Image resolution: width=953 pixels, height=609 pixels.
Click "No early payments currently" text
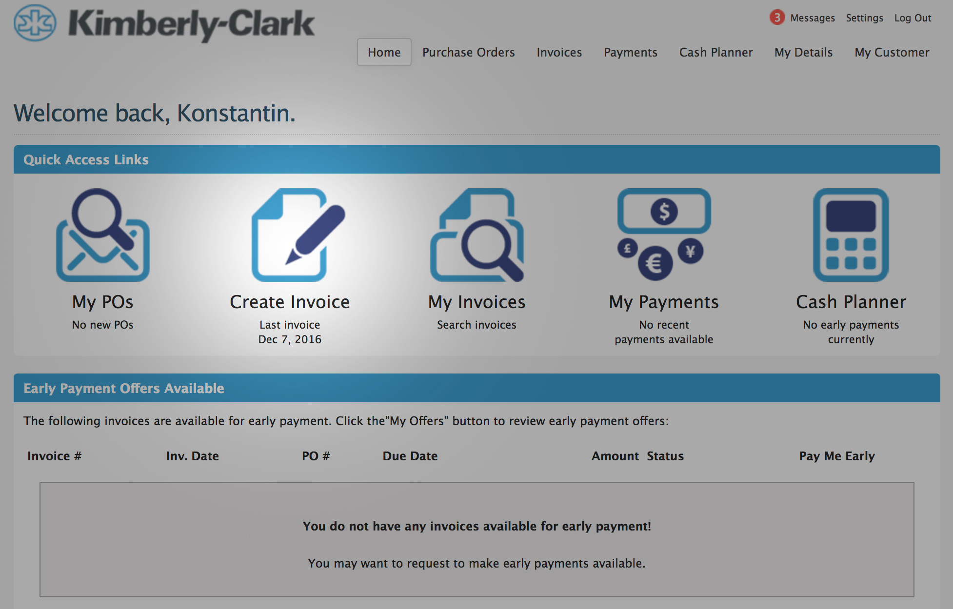[x=851, y=332]
